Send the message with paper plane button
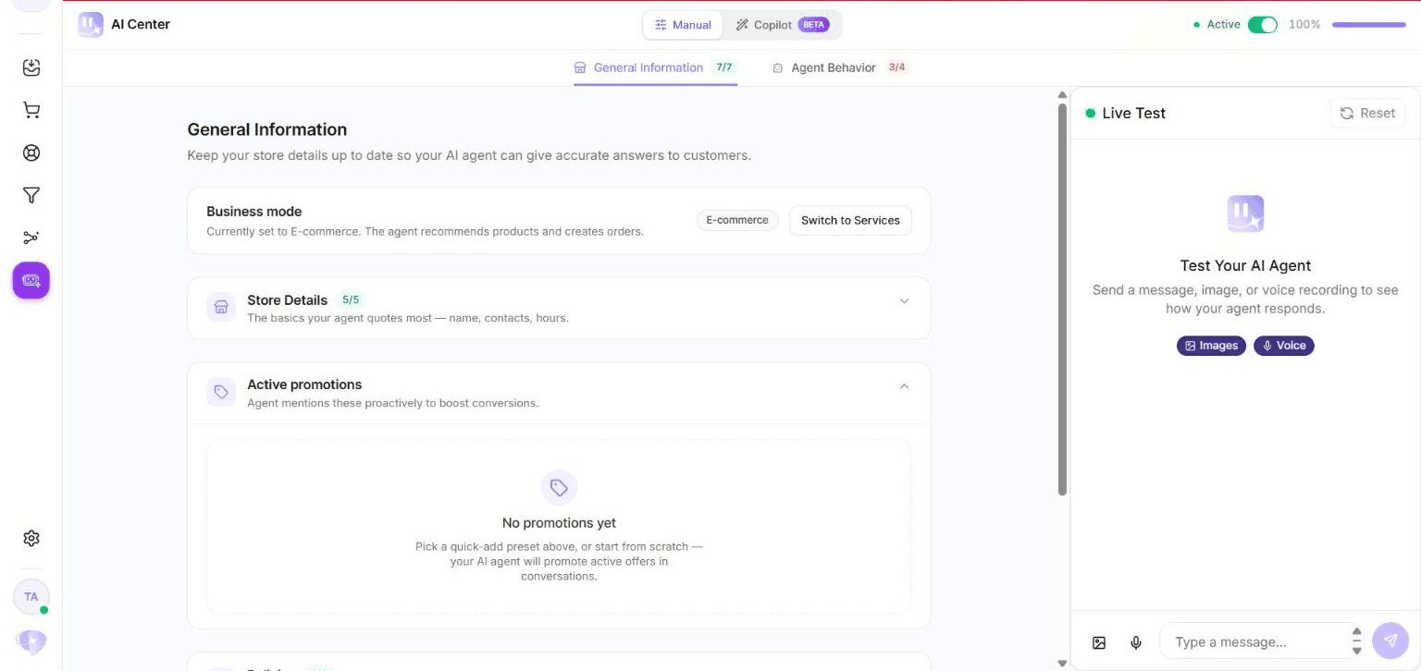The image size is (1421, 671). click(x=1390, y=640)
